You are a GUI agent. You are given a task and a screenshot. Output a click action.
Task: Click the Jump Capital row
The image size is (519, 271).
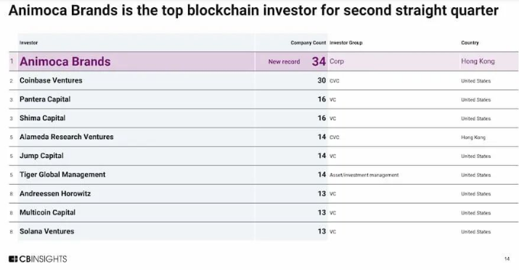pos(263,156)
